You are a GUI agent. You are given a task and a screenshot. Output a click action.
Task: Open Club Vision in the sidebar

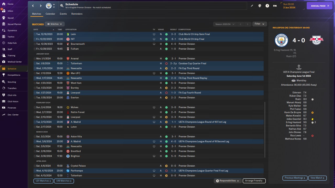point(13,102)
